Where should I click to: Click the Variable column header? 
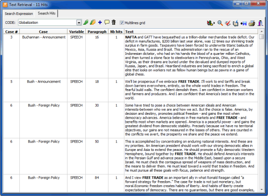[76, 32]
